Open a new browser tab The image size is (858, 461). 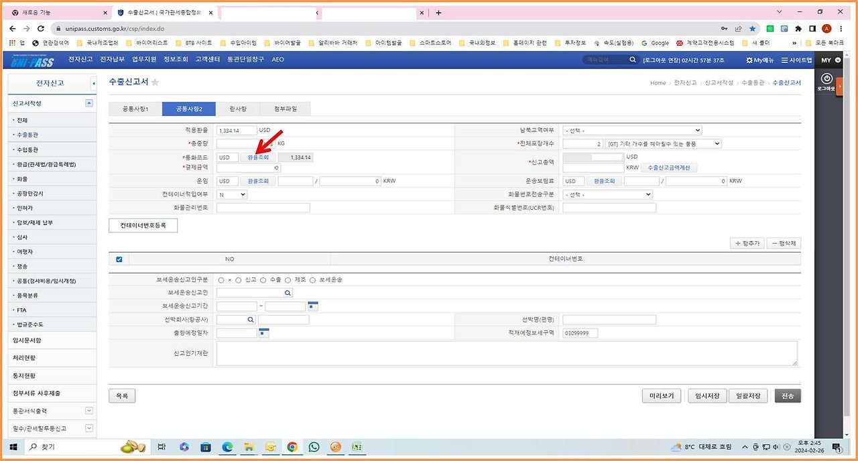pos(438,12)
